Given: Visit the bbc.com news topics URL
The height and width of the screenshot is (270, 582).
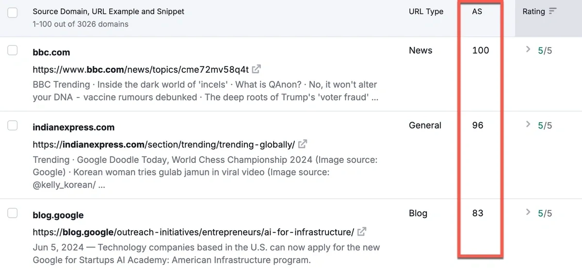Looking at the screenshot, I should tap(141, 69).
